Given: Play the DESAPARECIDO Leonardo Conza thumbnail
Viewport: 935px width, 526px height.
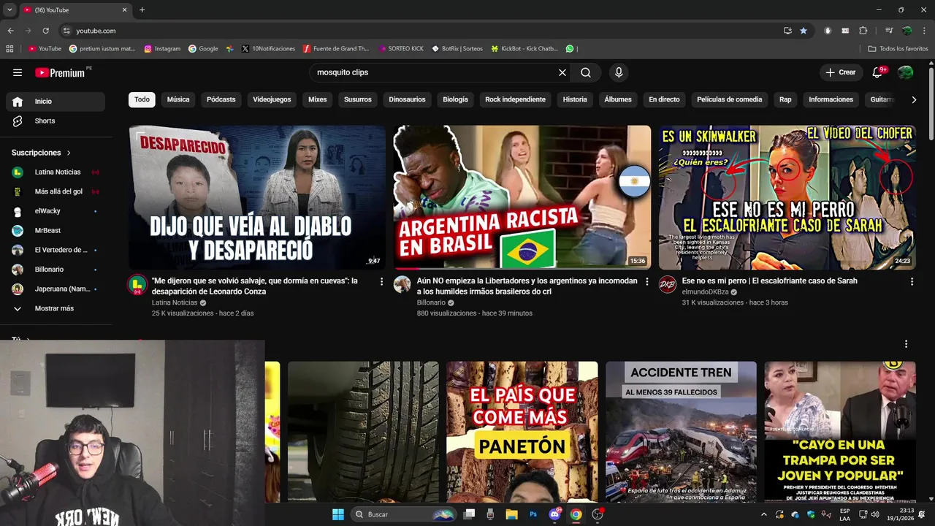Looking at the screenshot, I should (x=257, y=197).
